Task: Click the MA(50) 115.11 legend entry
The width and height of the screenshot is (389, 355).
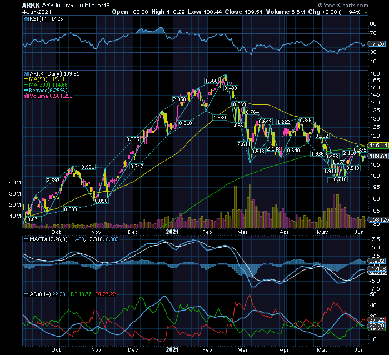Action: click(44, 79)
